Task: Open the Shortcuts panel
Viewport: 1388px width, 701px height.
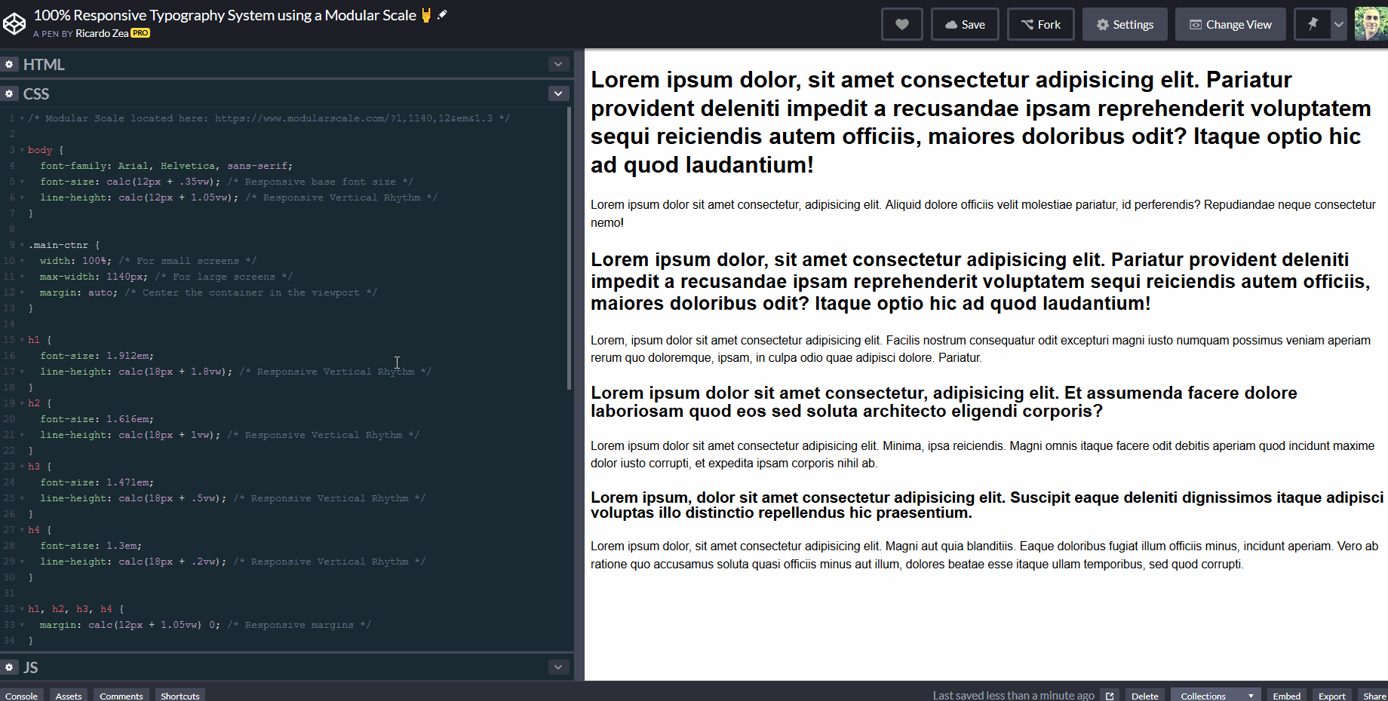Action: point(180,695)
